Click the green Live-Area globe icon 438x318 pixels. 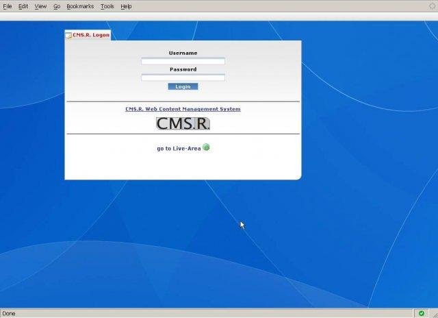206,147
